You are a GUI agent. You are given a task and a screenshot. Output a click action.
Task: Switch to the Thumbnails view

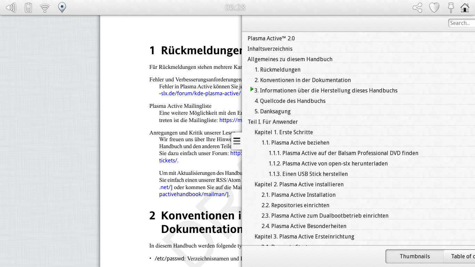click(x=414, y=256)
